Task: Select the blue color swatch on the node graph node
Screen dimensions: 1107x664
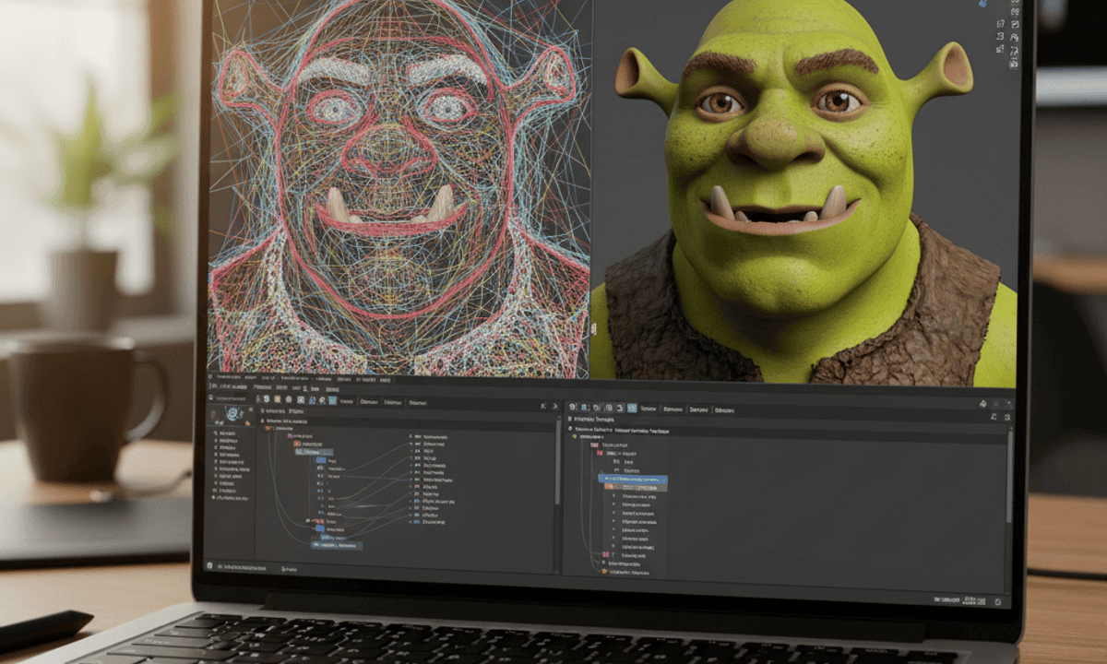Action: click(320, 460)
